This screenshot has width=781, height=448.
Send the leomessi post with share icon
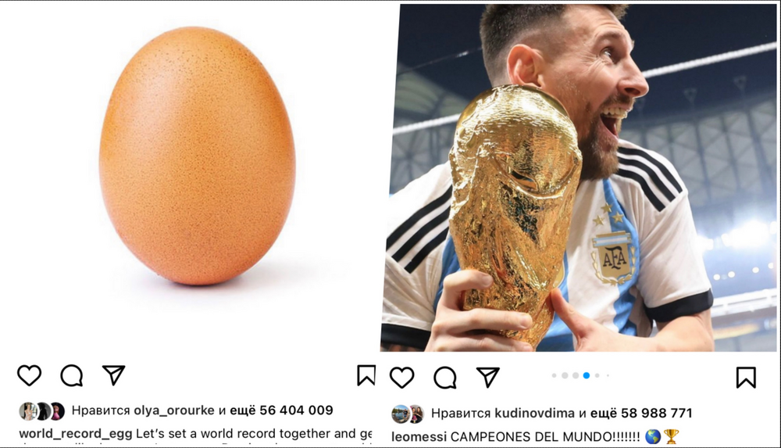(487, 378)
